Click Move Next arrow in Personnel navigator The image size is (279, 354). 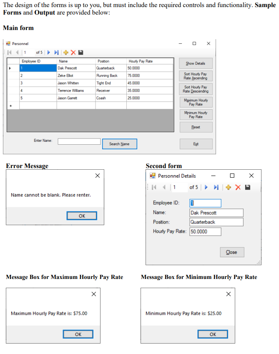[x=48, y=53]
